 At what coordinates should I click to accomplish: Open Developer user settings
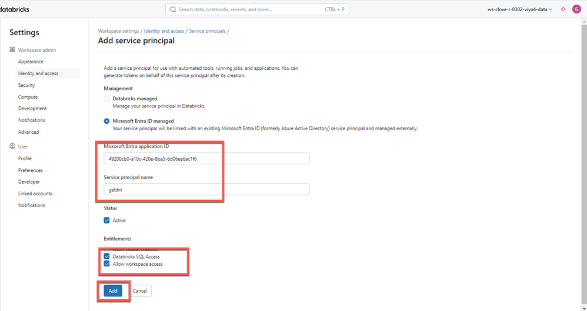pos(29,182)
